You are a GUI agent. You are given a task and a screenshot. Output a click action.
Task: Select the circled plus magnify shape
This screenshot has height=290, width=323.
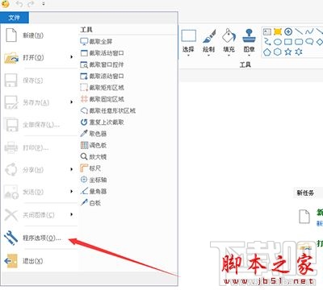[x=288, y=31]
